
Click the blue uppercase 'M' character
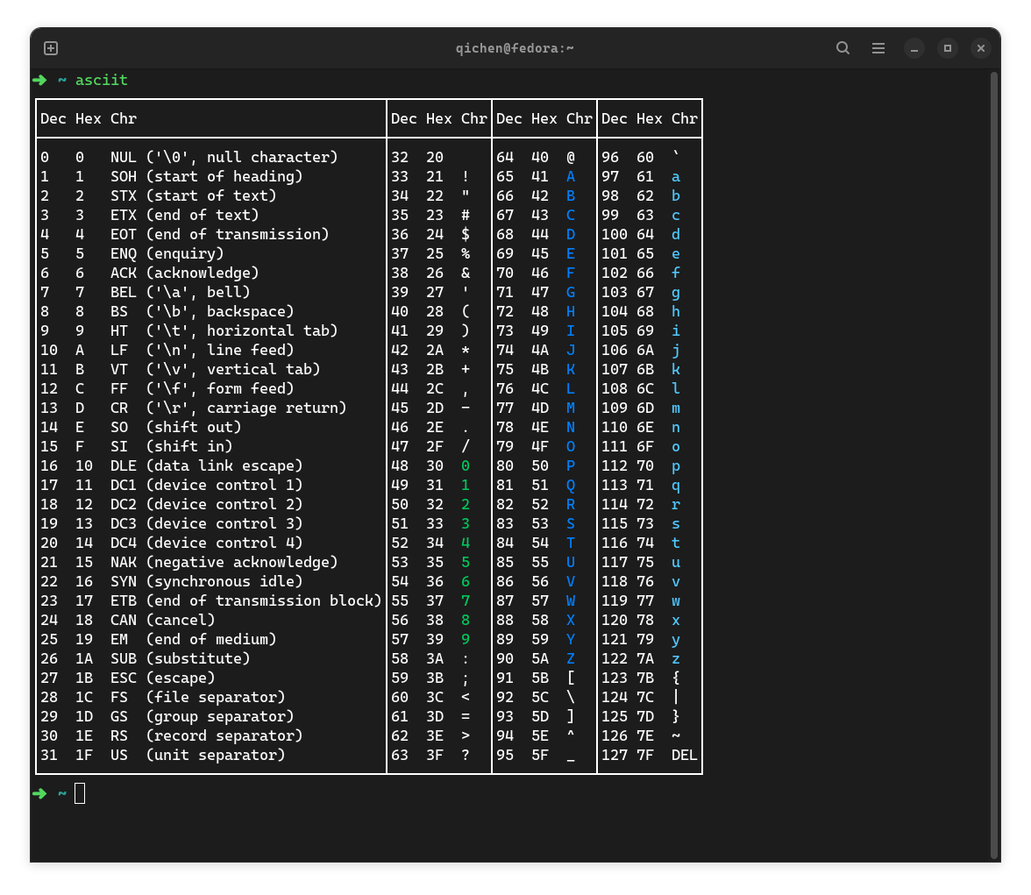(x=571, y=408)
